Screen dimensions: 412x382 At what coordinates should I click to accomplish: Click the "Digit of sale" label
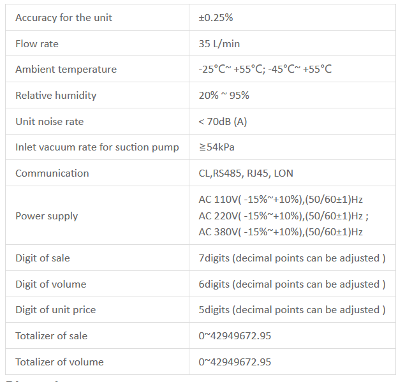click(43, 258)
